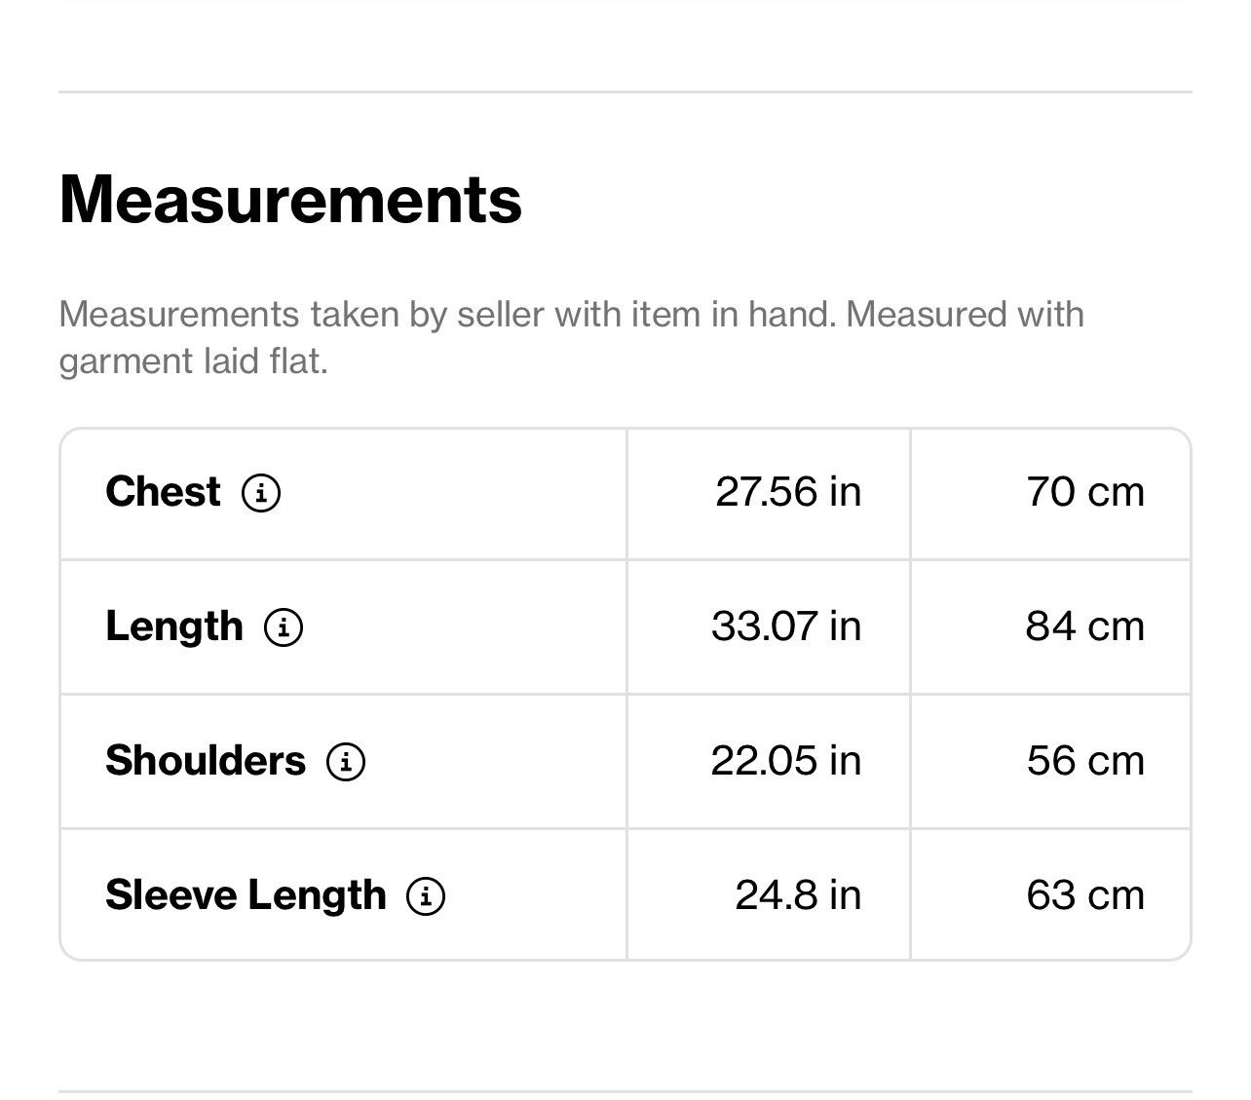Open the Shoulders measurement info icon
1251x1100 pixels.
(x=346, y=761)
